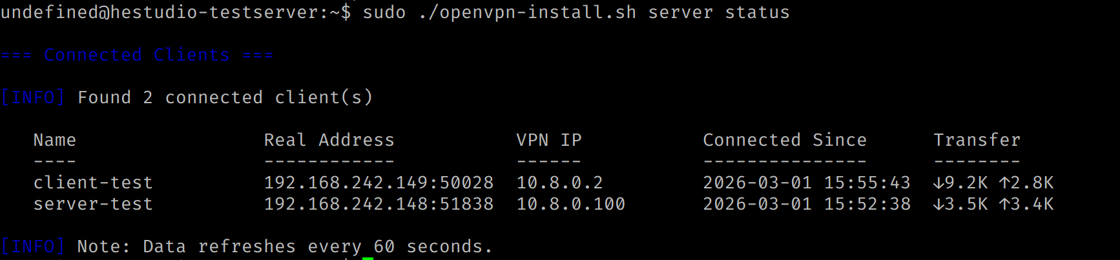Click the Connected Clients section heading
This screenshot has height=260, width=1120.
tap(137, 55)
